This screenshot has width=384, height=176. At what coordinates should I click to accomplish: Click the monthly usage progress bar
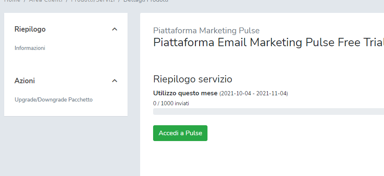269,112
